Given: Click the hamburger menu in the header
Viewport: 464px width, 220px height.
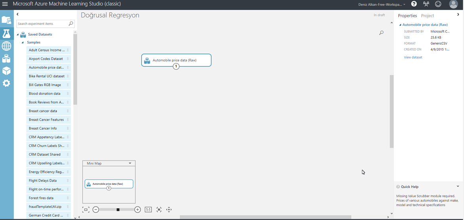Looking at the screenshot, I should pos(5,4).
